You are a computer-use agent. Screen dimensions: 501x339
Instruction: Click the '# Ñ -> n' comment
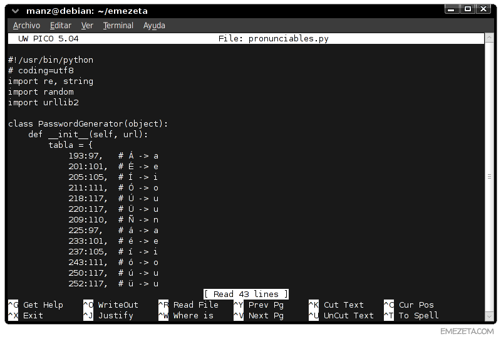(x=138, y=219)
